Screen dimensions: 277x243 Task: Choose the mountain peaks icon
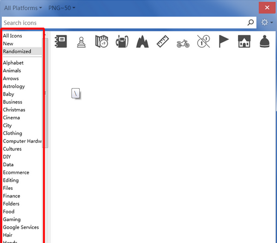142,41
